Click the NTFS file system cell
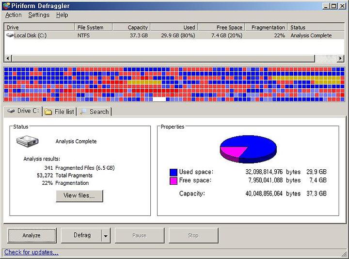Screen dimensions: 349x259 tap(83, 35)
